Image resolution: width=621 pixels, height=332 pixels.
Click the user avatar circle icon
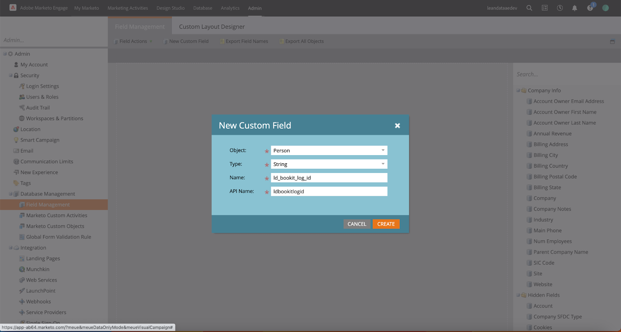click(x=605, y=8)
